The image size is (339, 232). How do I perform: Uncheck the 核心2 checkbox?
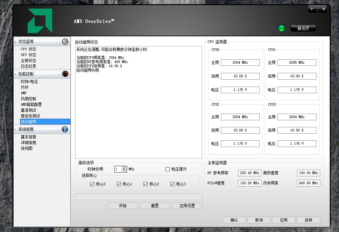tap(145, 184)
